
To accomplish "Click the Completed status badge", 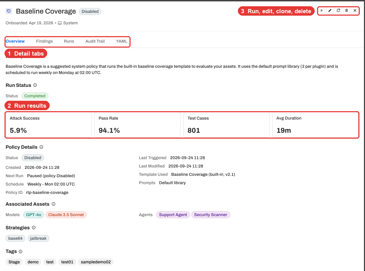I will 35,96.
